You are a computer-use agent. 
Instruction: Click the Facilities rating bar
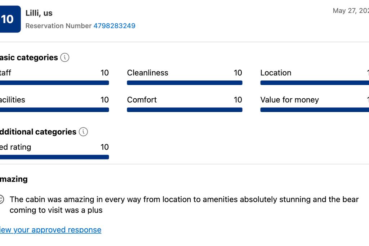pos(54,110)
